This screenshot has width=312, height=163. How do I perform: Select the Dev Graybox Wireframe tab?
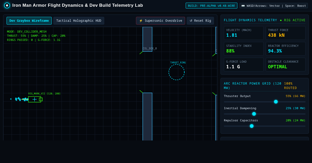tap(29, 21)
